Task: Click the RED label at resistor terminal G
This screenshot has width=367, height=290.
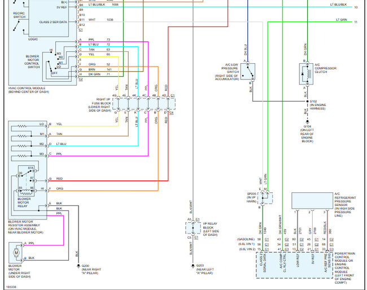Action: [x=59, y=179]
